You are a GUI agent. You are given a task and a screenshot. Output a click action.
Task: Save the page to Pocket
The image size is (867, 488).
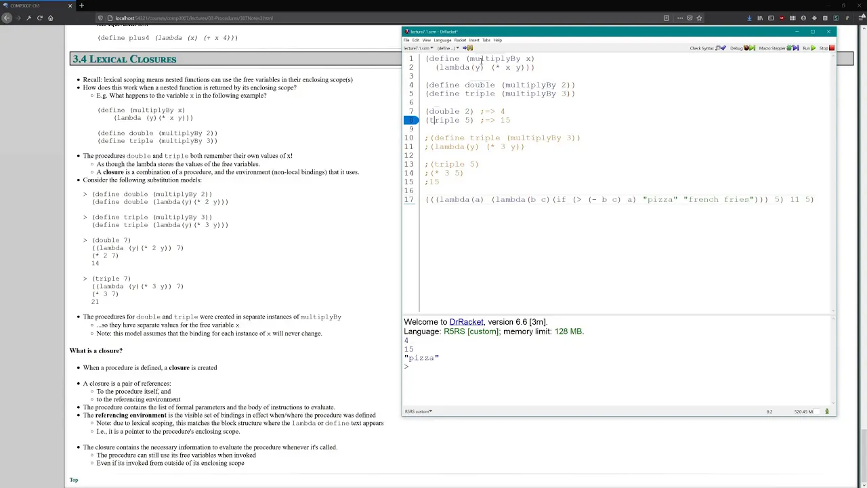[x=690, y=18]
